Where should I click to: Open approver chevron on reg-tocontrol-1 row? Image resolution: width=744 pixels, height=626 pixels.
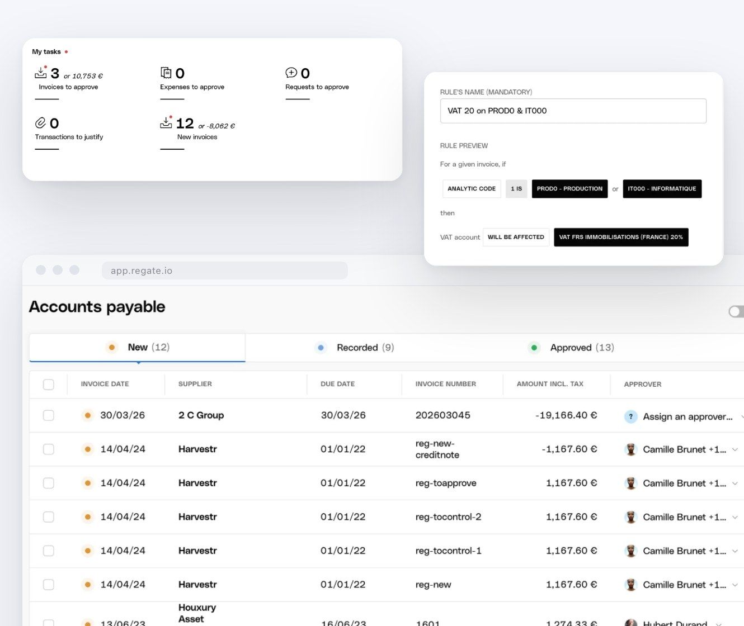pyautogui.click(x=735, y=551)
